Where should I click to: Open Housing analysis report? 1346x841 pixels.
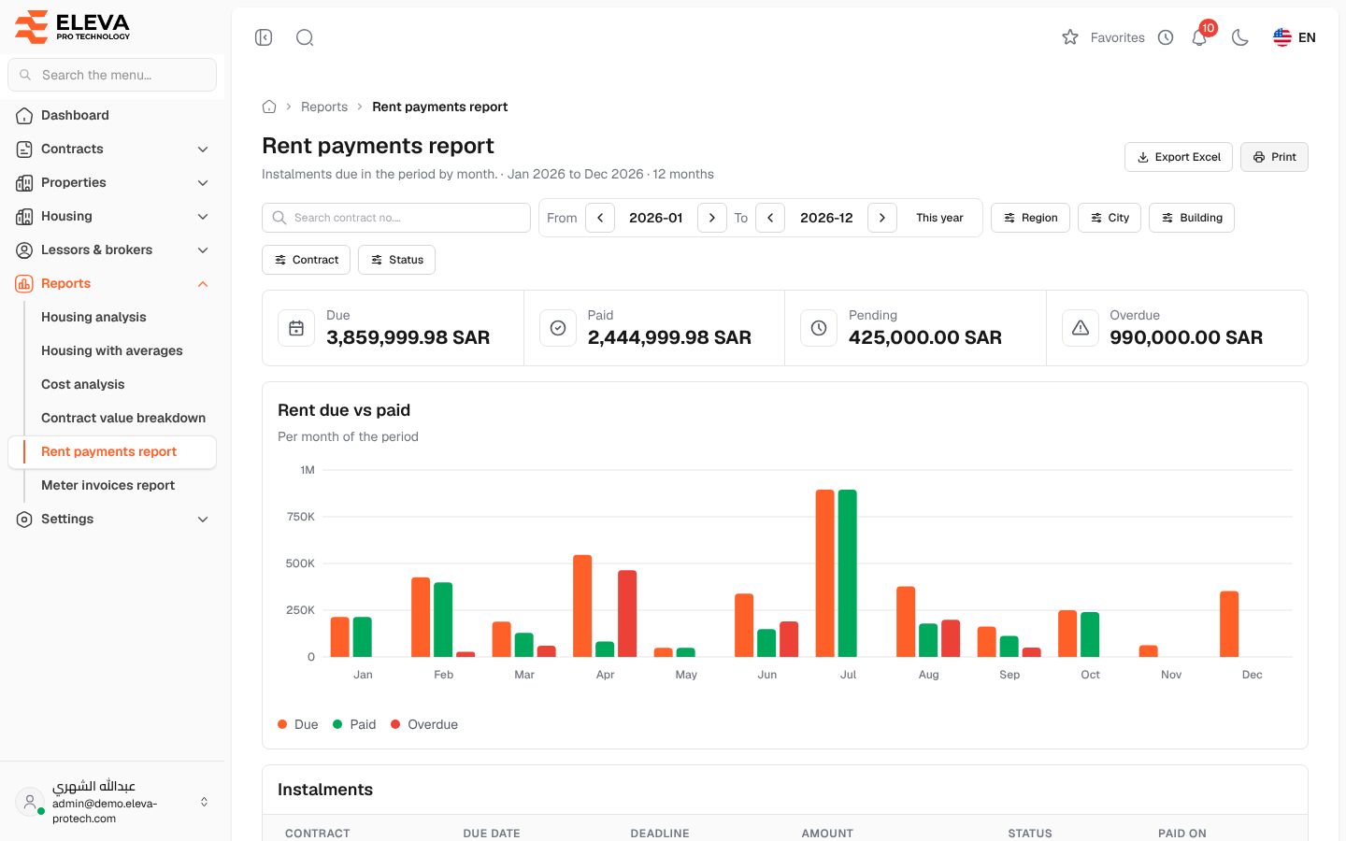pyautogui.click(x=93, y=317)
